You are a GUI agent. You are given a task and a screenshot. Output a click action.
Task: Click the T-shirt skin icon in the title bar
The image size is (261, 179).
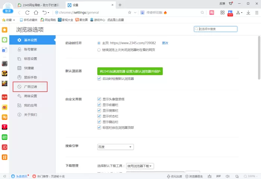[x=231, y=3]
